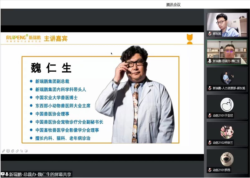The image size is (250, 178).
Task: Click the screen options icon in slide toolbar
Action: point(26,151)
